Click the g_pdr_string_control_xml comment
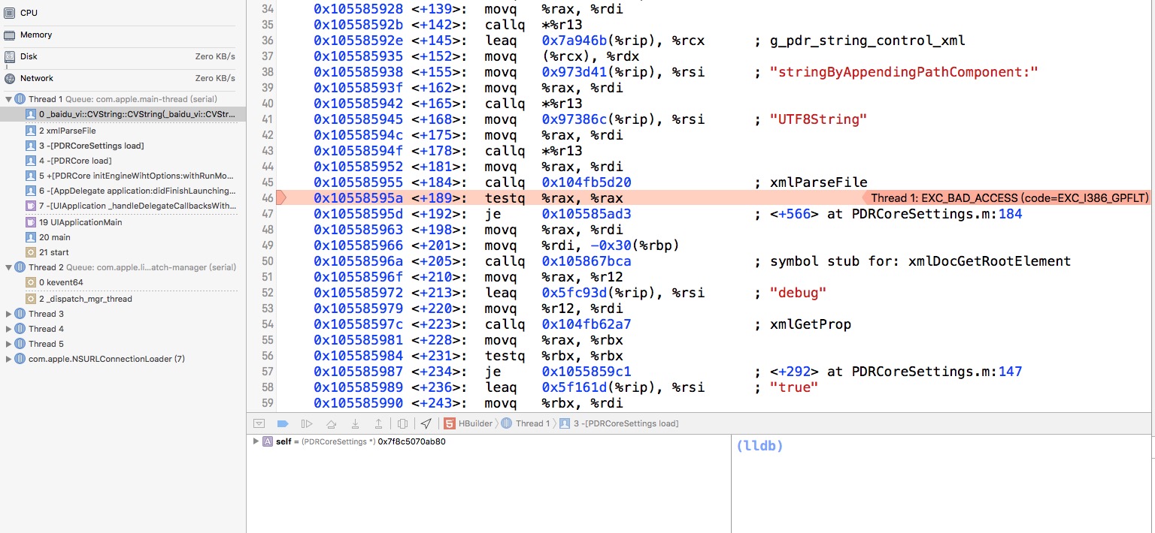 click(x=868, y=41)
